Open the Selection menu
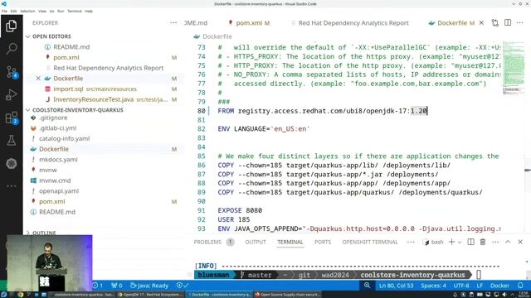The height and width of the screenshot is (298, 531). (27, 11)
